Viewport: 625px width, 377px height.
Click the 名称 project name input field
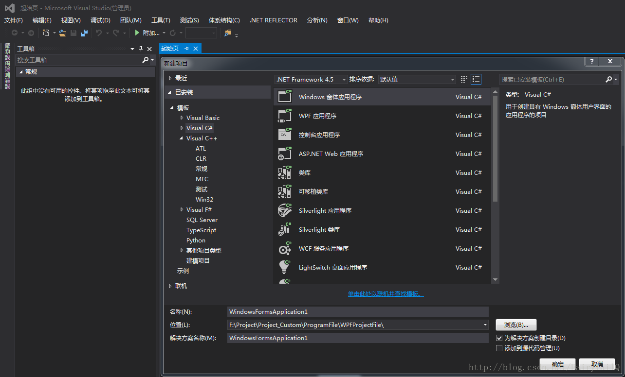pyautogui.click(x=358, y=311)
